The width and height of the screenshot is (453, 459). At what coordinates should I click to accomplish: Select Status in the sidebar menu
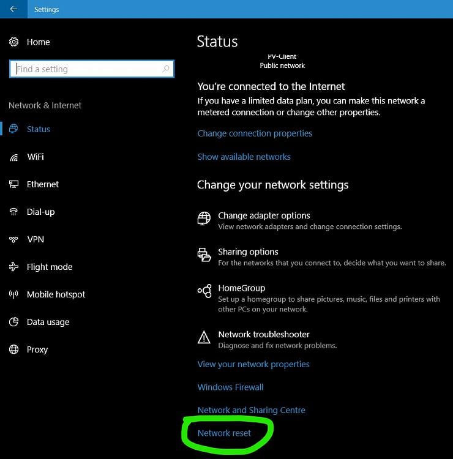39,129
